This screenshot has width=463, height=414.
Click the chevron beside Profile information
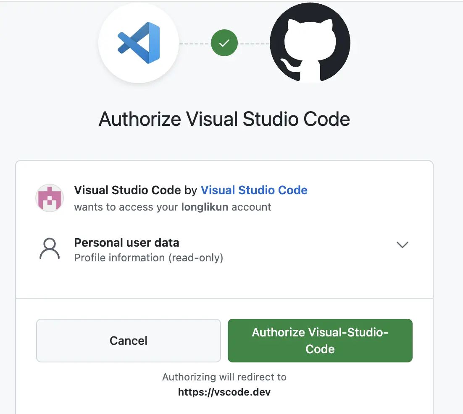(x=402, y=245)
